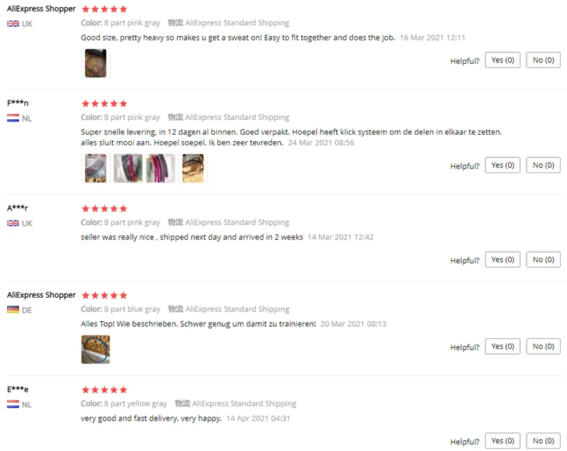Click the NL flag icon under E***e

point(13,404)
